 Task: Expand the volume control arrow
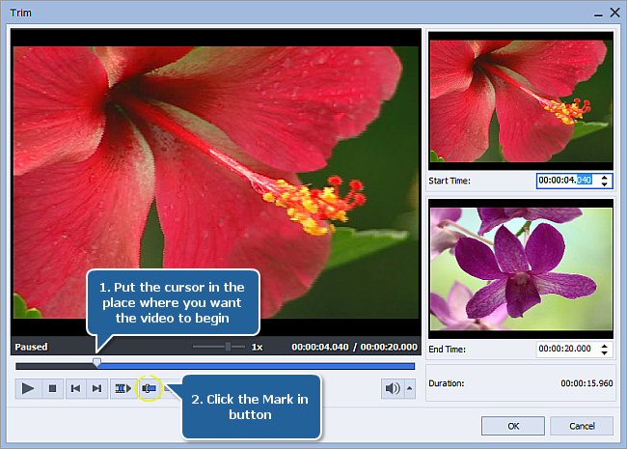coord(410,388)
